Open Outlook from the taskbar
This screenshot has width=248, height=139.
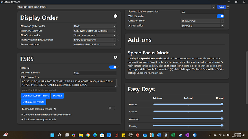tap(145, 135)
